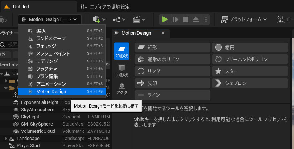Pick the シェブロン chevron shape tool
Screen dimensions: 294x149
(x=250, y=83)
